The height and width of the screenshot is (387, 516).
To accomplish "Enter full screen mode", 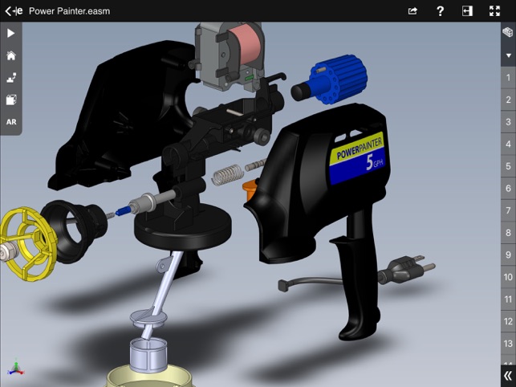I will click(494, 11).
